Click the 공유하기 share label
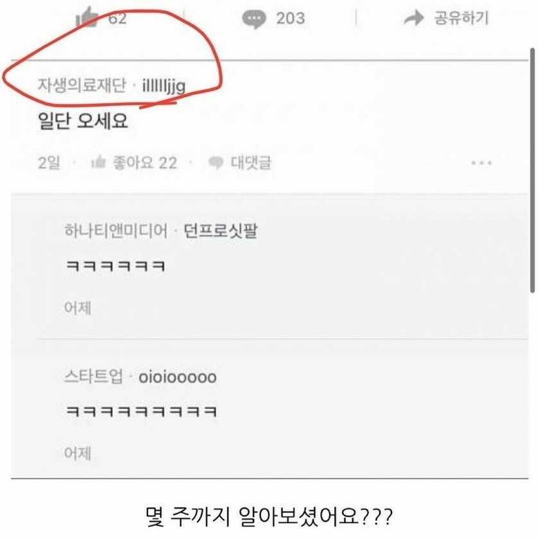Viewport: 539px width, 539px height. coord(461,18)
